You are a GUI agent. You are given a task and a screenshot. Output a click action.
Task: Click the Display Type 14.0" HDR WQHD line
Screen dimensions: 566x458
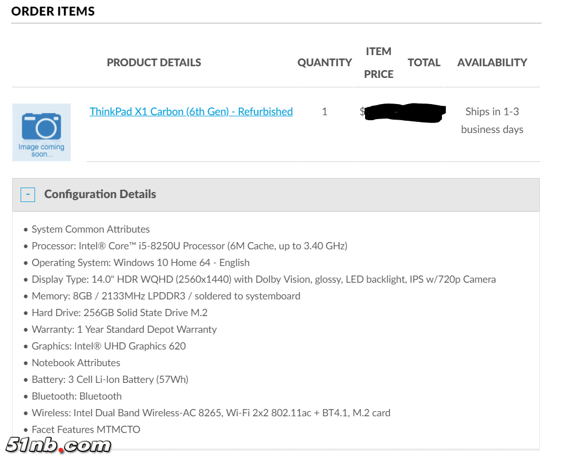[x=263, y=279]
